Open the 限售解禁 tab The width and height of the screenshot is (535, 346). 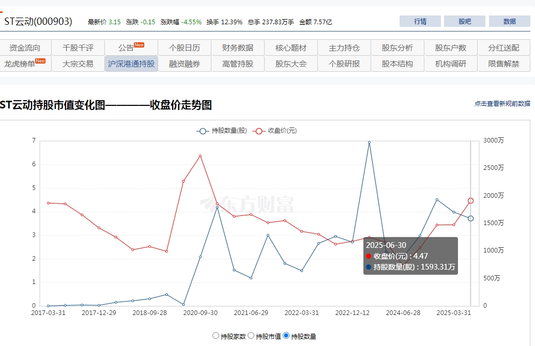click(504, 64)
